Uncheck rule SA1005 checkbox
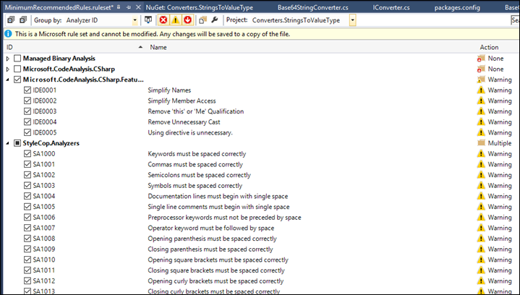Image resolution: width=520 pixels, height=295 pixels. [x=27, y=207]
